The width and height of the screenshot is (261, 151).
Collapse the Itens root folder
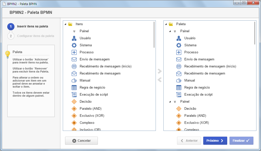click(65, 24)
